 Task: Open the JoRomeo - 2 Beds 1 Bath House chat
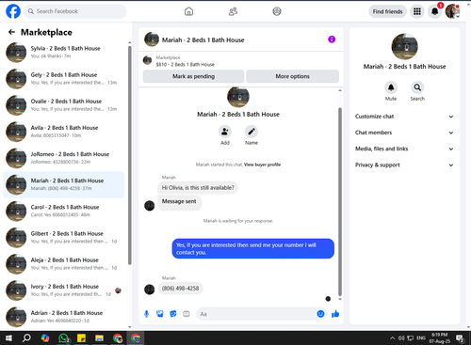coord(63,158)
